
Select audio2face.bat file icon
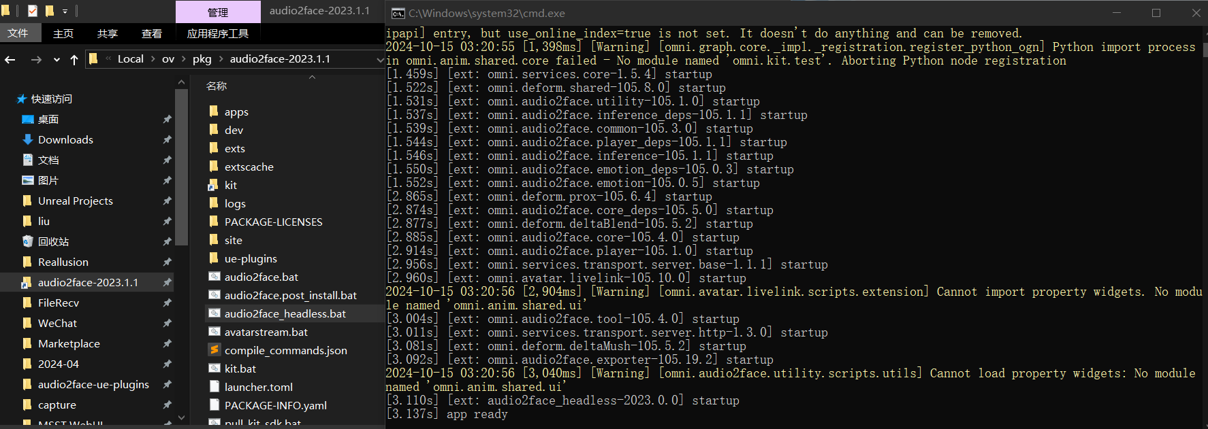pyautogui.click(x=214, y=277)
